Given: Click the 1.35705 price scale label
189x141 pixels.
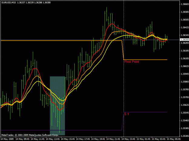Looking at the screenshot, I should (x=185, y=97).
